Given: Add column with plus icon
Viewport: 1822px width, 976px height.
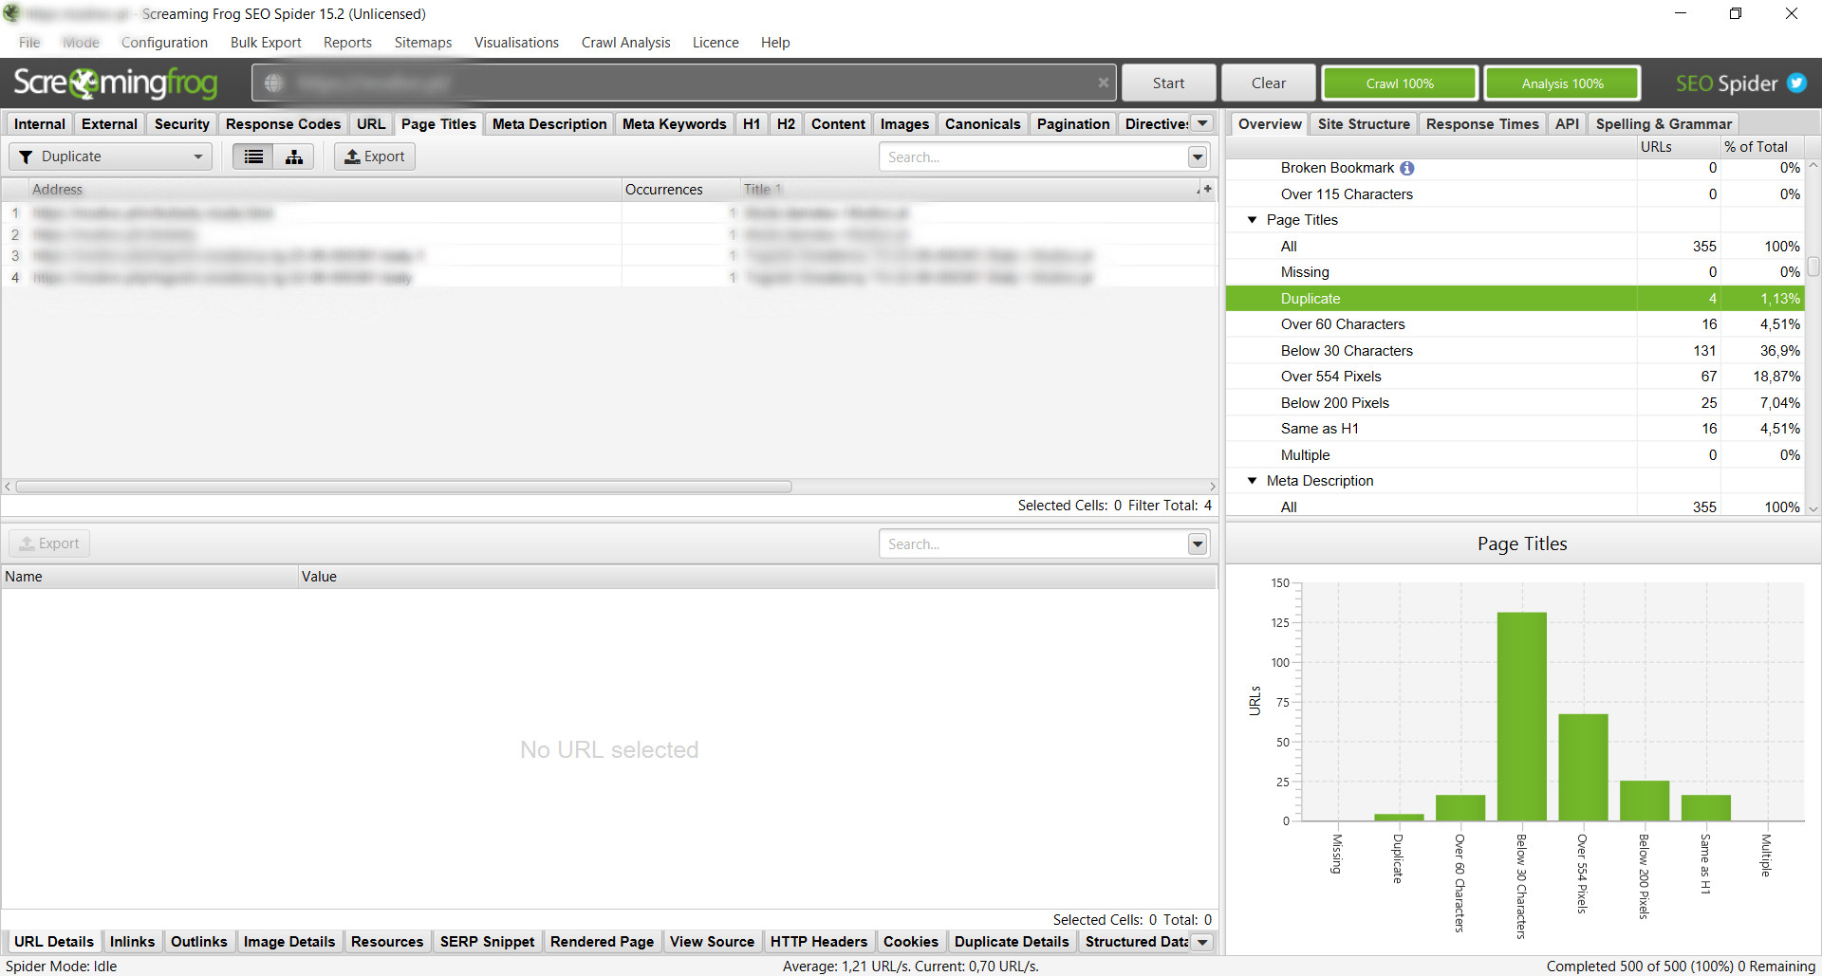Looking at the screenshot, I should [x=1207, y=189].
